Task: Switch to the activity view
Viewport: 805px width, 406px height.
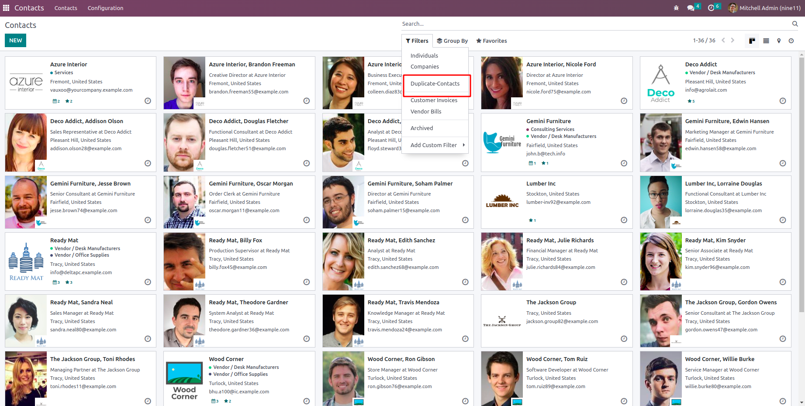Action: tap(791, 41)
